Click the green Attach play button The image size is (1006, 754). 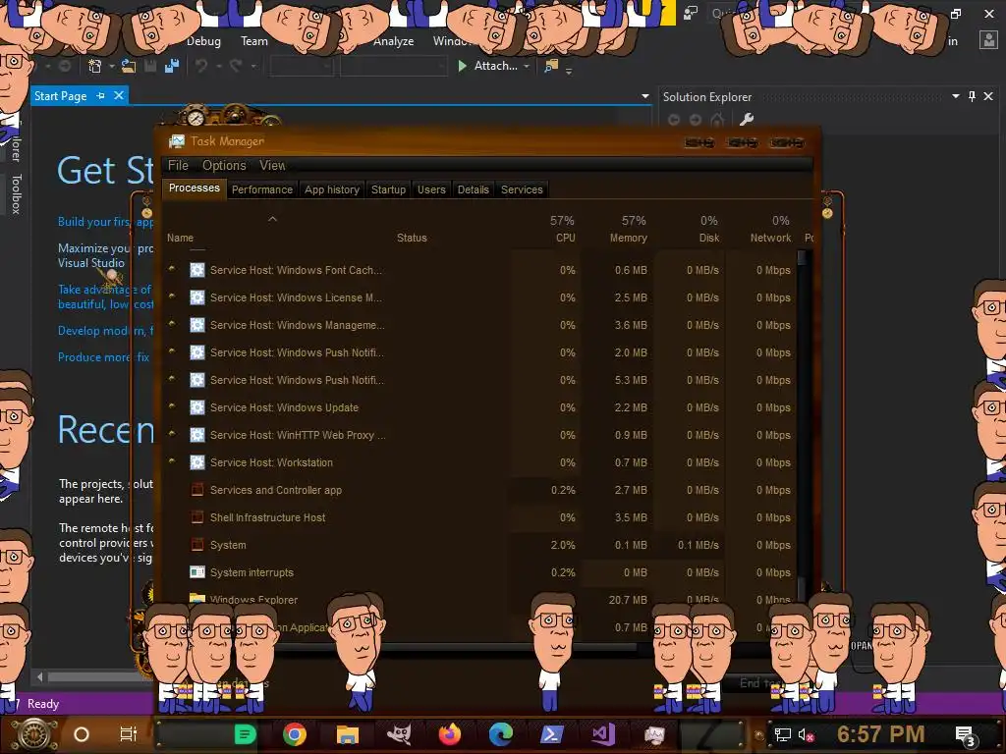tap(462, 66)
